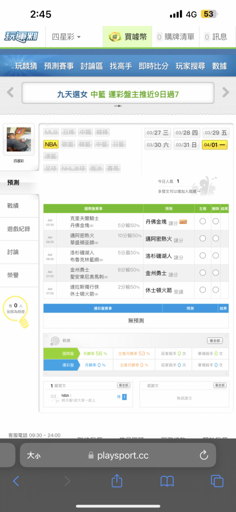This screenshot has height=512, width=236.
Task: Open 玩家搜尋 player search
Action: 191,66
